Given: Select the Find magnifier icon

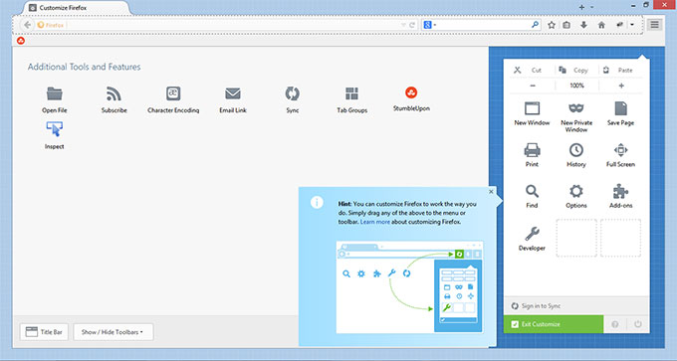Looking at the screenshot, I should click(532, 191).
